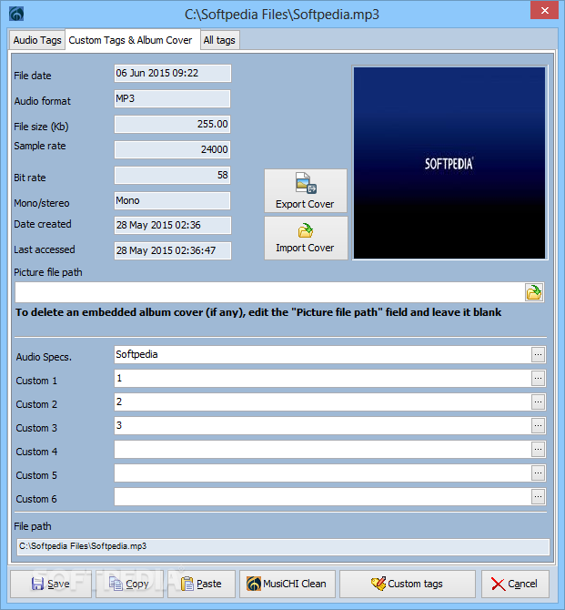Image resolution: width=565 pixels, height=610 pixels.
Task: Select the Custom Tags & Album Cover tab
Action: tap(131, 40)
